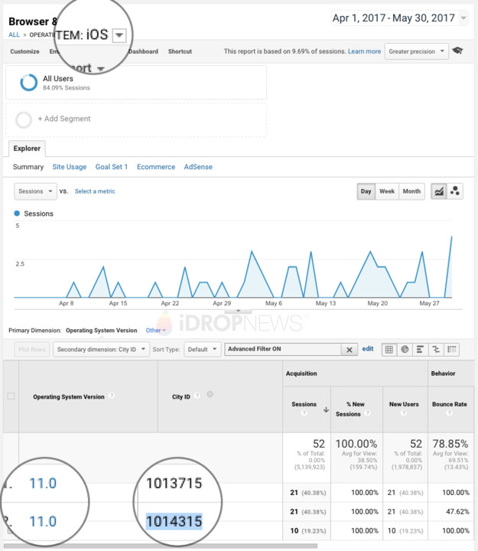Click the Customize button

point(24,51)
